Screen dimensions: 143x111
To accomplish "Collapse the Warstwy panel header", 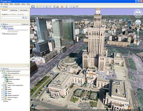I will [x=1, y=69].
